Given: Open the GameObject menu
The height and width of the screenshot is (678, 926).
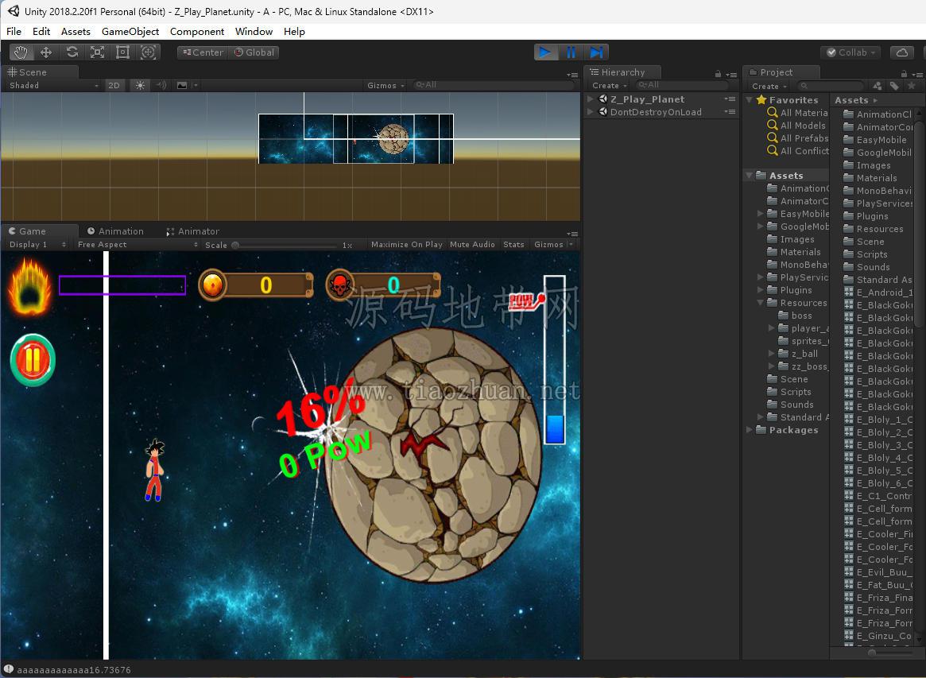Looking at the screenshot, I should point(130,31).
